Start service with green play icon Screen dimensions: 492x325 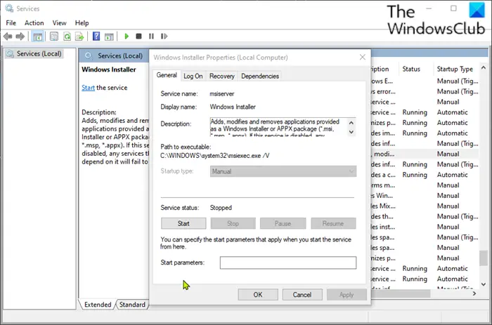(x=127, y=37)
